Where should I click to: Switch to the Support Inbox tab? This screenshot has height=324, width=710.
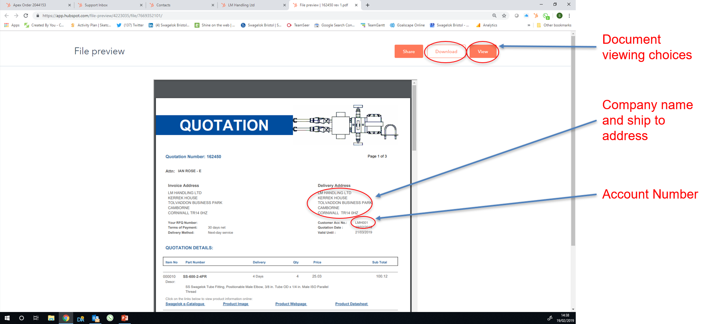click(108, 5)
